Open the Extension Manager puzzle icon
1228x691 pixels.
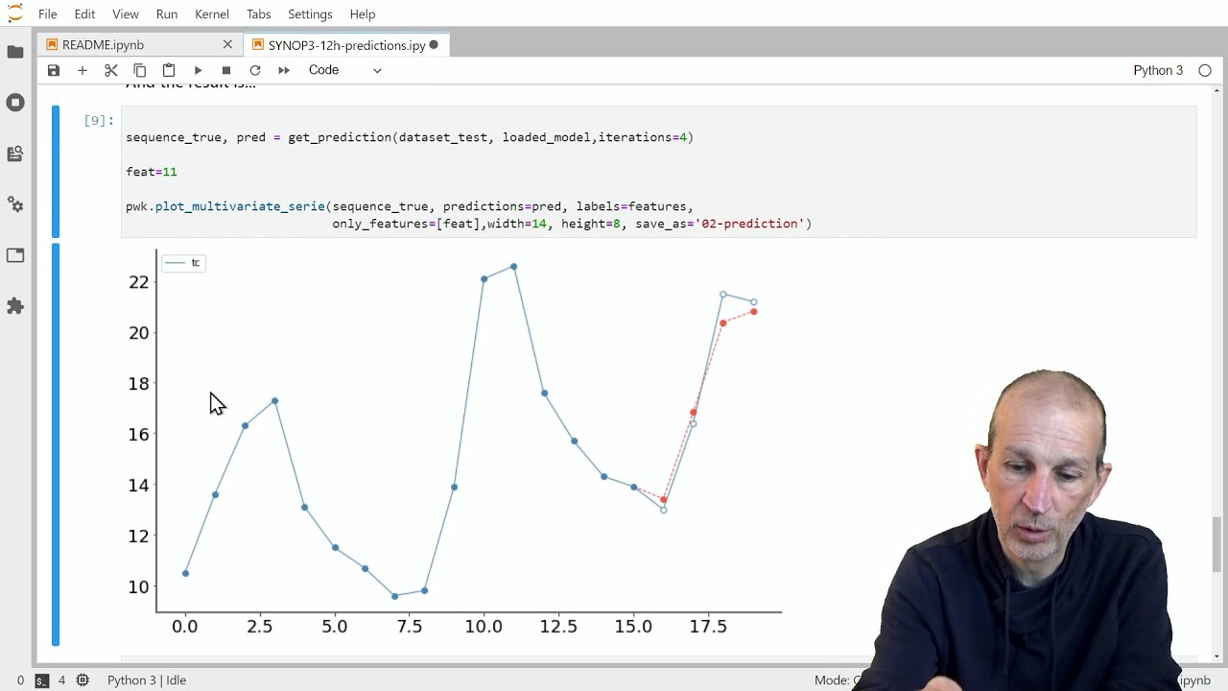click(15, 306)
